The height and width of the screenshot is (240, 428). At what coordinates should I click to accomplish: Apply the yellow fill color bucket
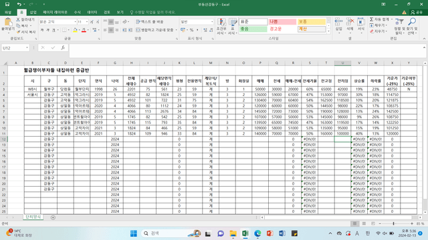pyautogui.click(x=76, y=30)
